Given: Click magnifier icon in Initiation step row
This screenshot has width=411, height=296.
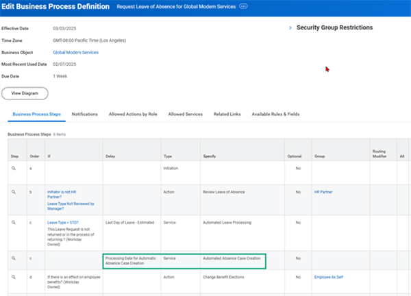Looking at the screenshot, I should coord(14,169).
